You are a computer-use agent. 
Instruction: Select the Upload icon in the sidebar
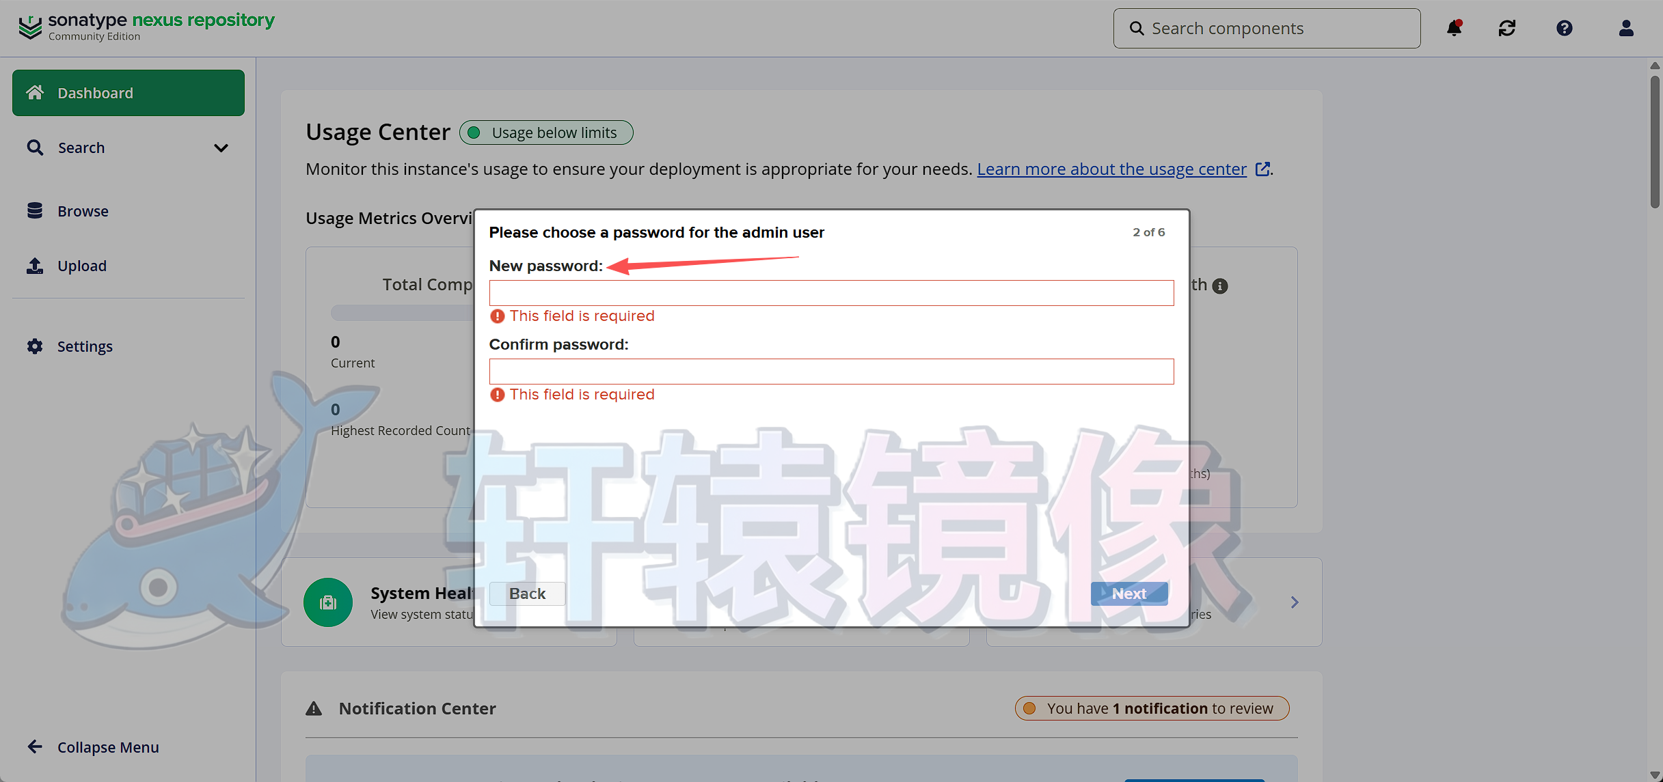(35, 266)
